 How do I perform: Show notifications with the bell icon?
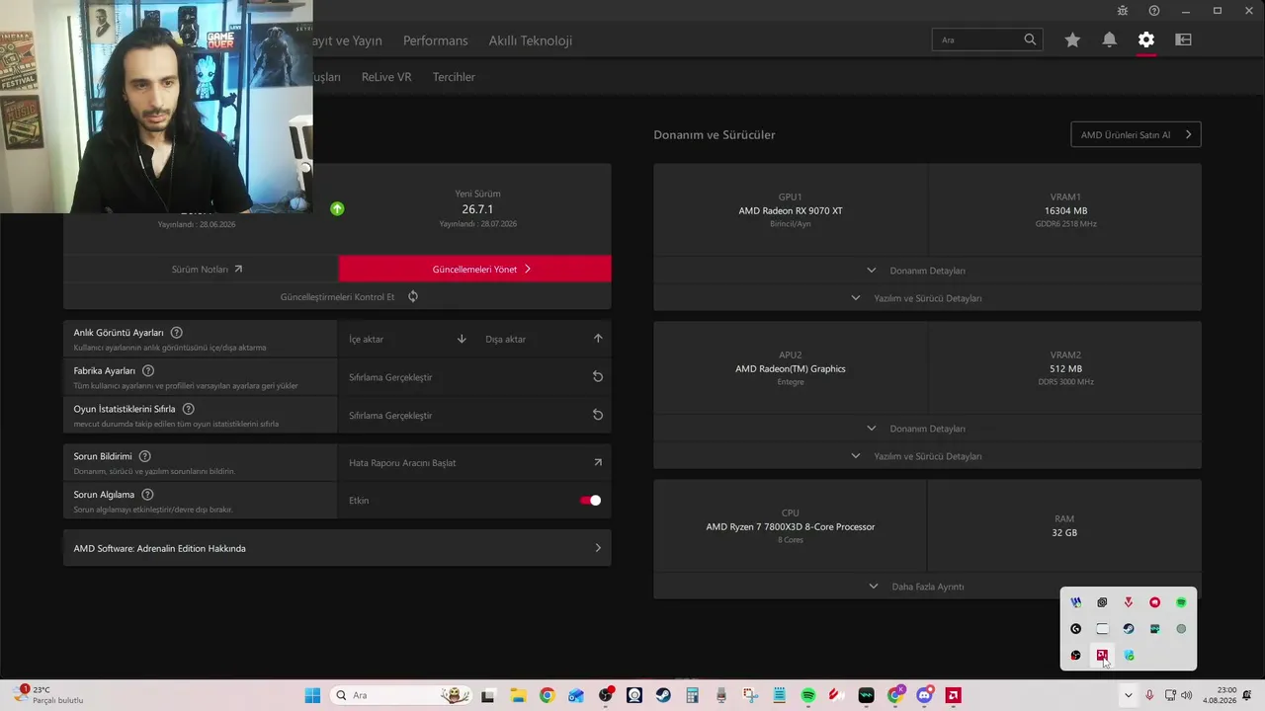click(1110, 39)
